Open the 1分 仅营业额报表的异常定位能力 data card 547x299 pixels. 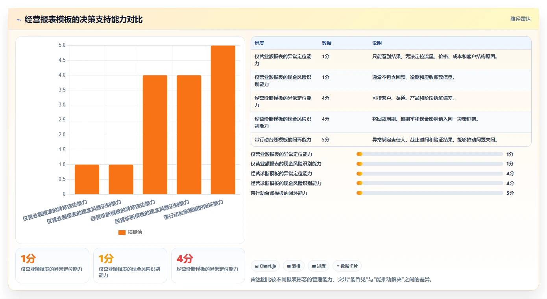pos(52,265)
